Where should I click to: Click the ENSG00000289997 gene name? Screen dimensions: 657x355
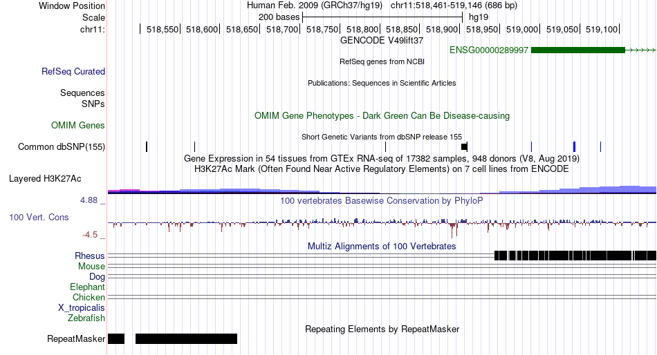(x=488, y=50)
